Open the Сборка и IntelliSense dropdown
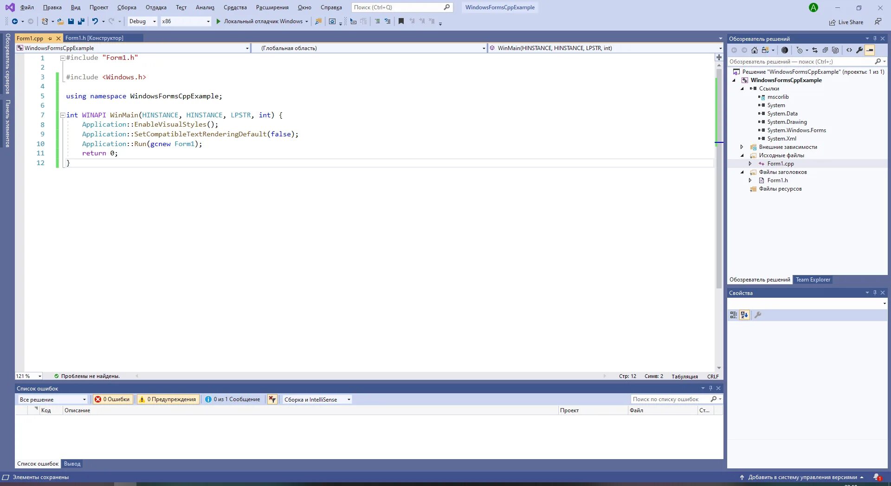Screen dimensions: 891x486 click(x=317, y=399)
